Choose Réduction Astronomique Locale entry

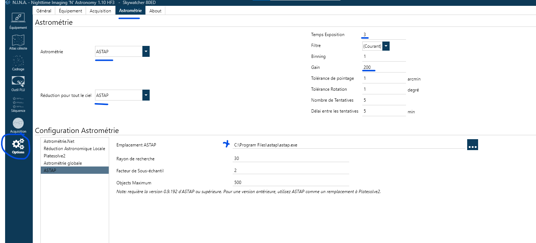pos(74,148)
